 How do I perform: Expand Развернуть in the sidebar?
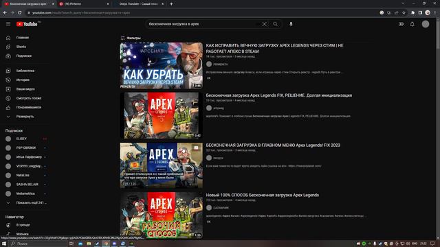[25, 117]
